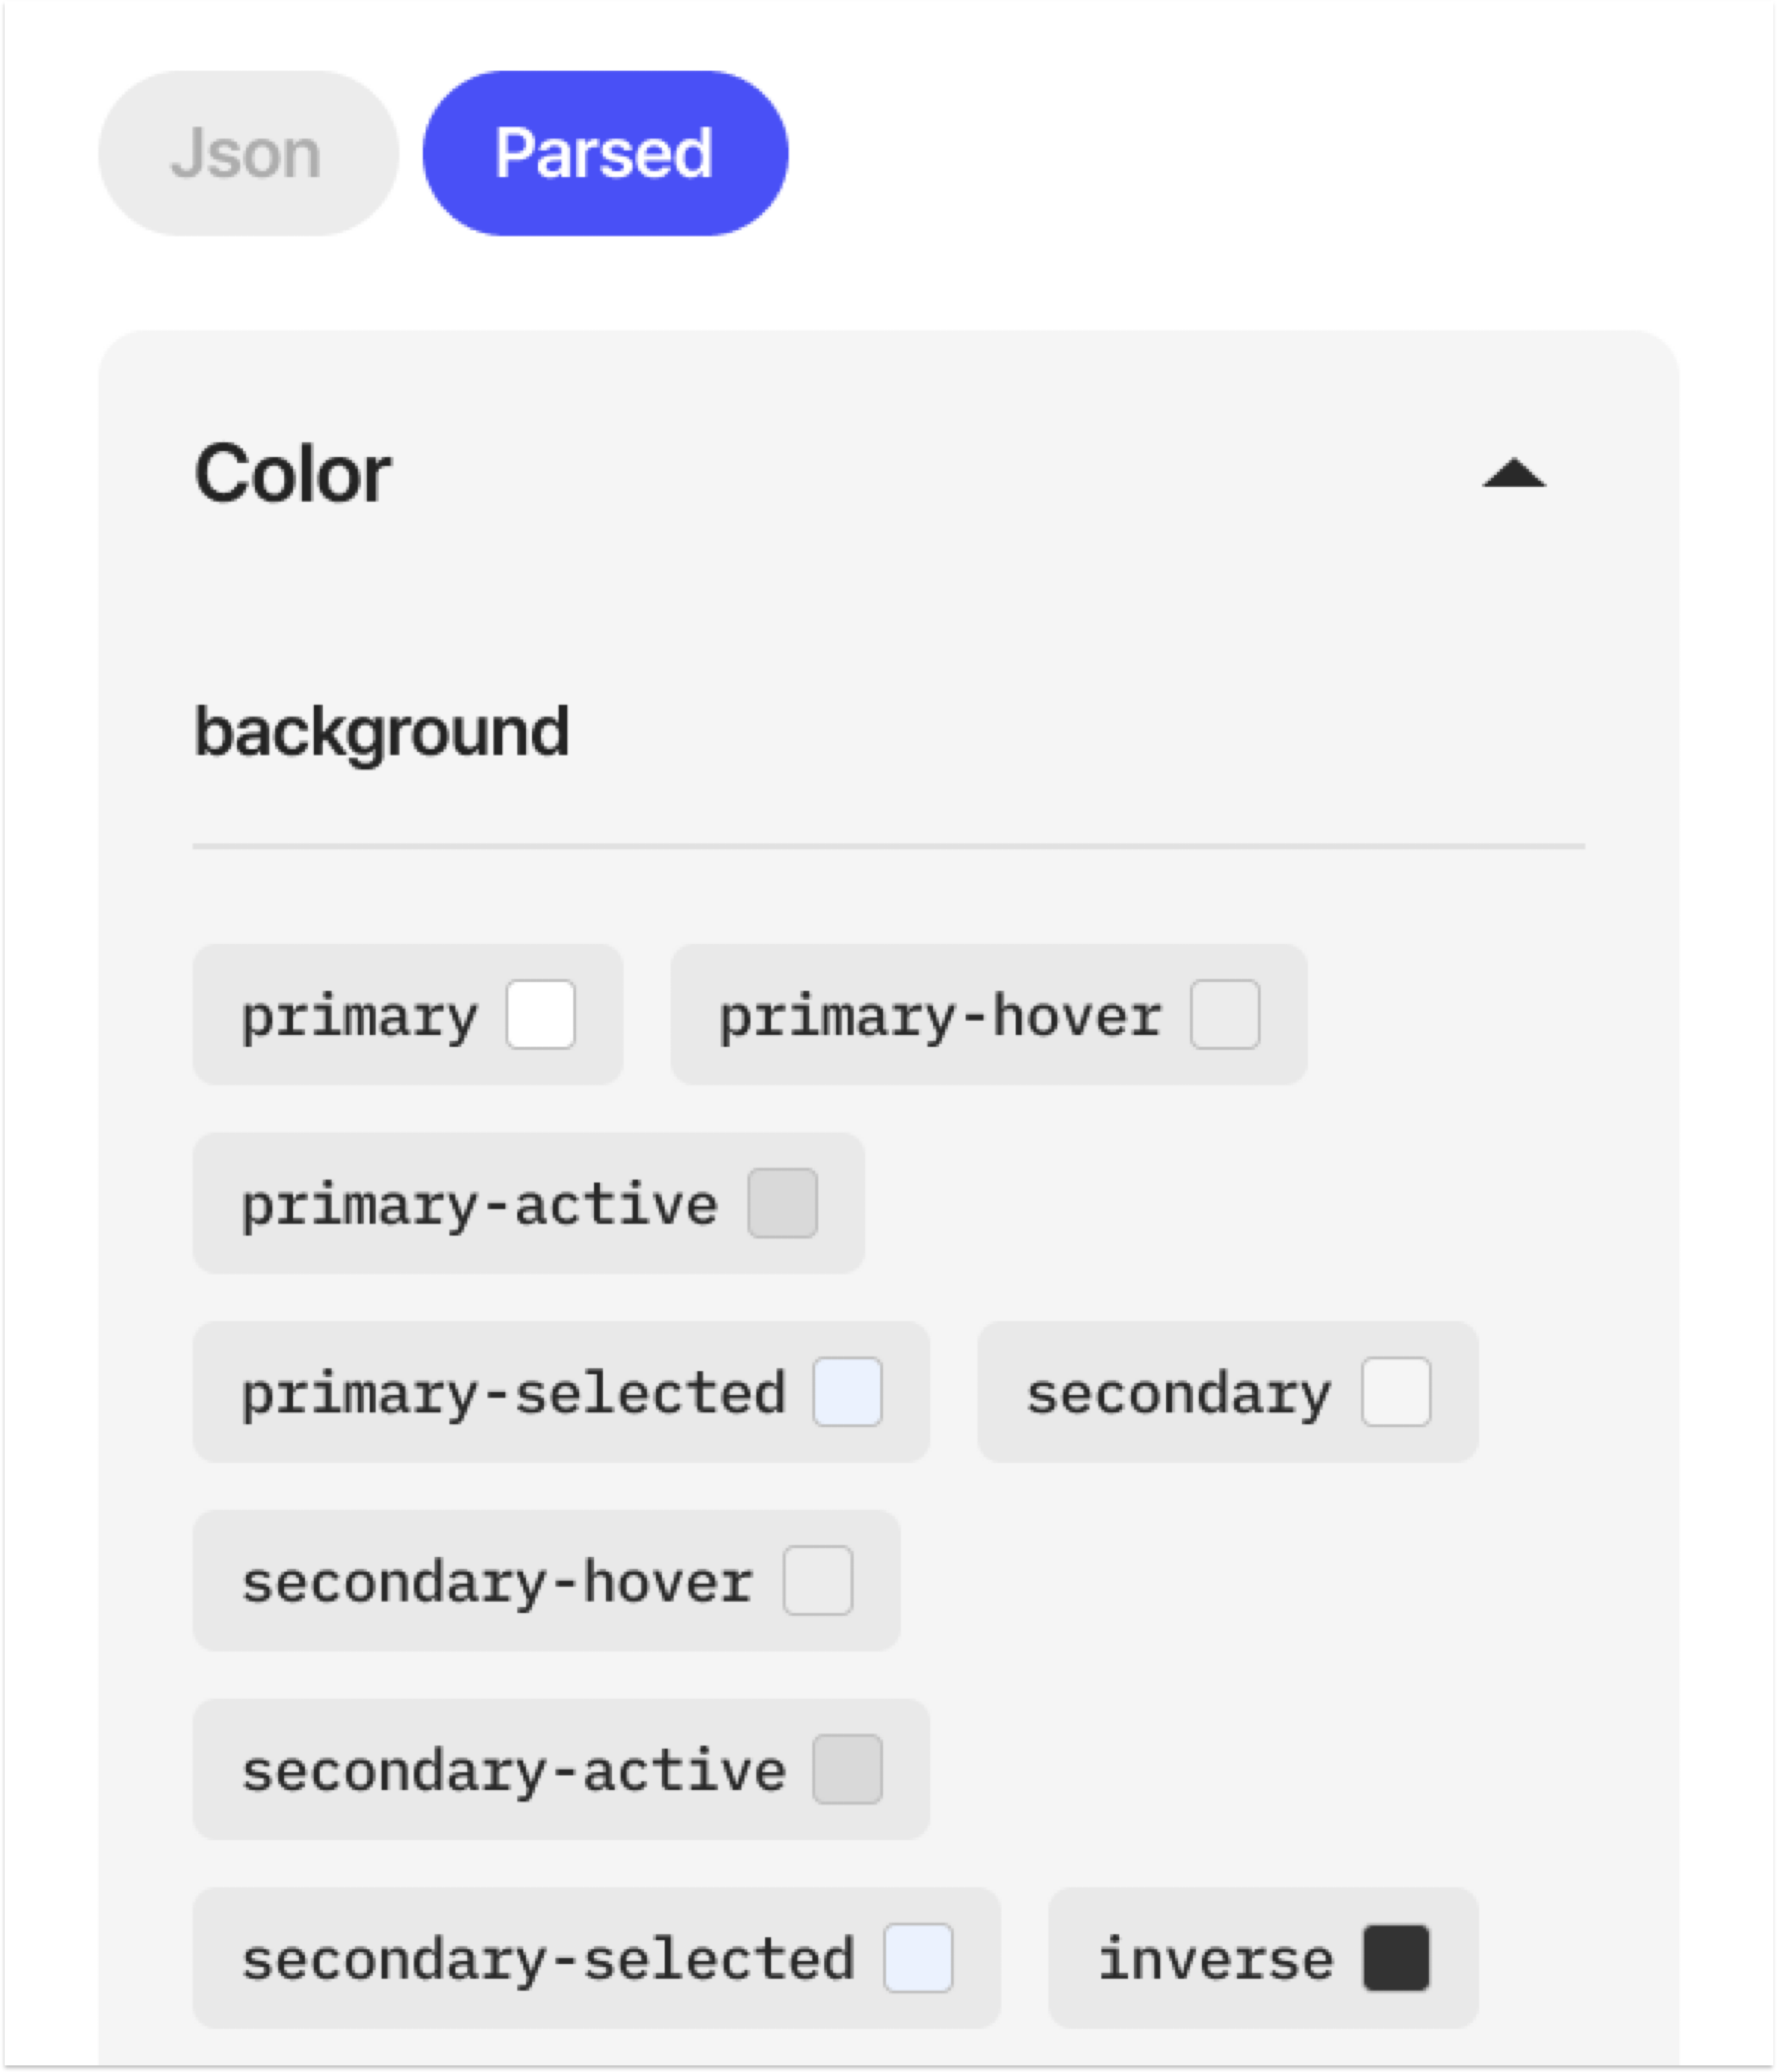Click the primary-selected light blue swatch

click(847, 1392)
